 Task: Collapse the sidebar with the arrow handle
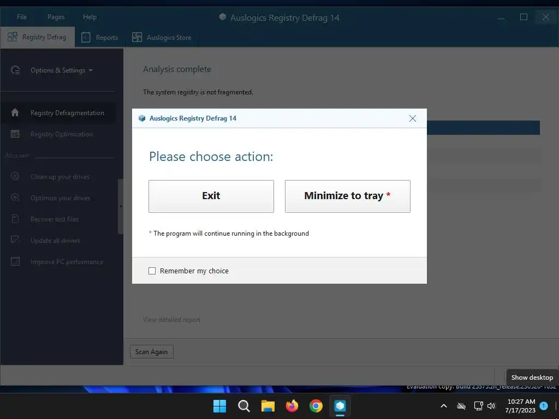click(121, 206)
